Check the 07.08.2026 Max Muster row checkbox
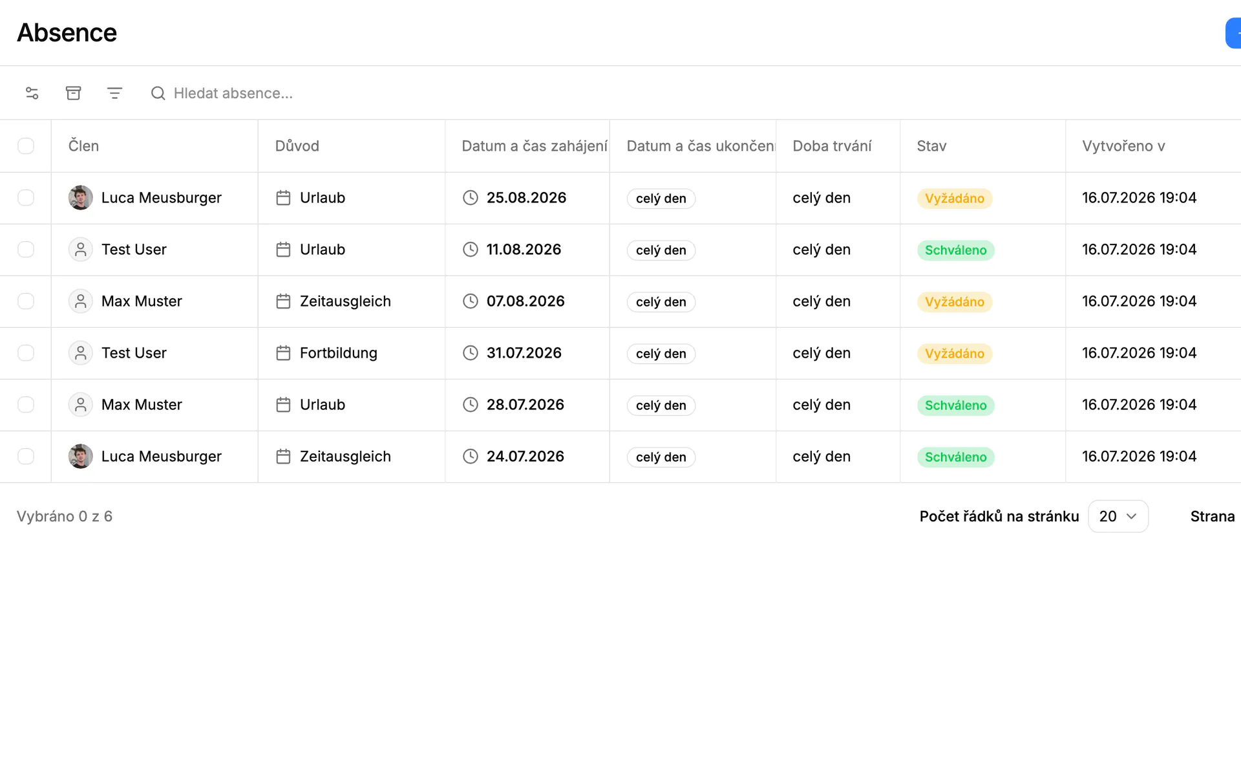Viewport: 1241px width, 776px height. 26,301
